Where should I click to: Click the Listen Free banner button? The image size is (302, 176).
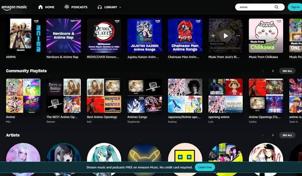click(x=205, y=167)
